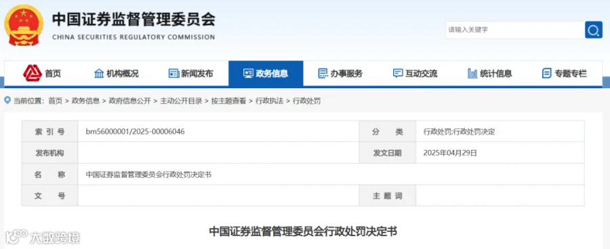This screenshot has height=249, width=610.
Task: Select the 政务信息 navigation tab
Action: point(266,73)
